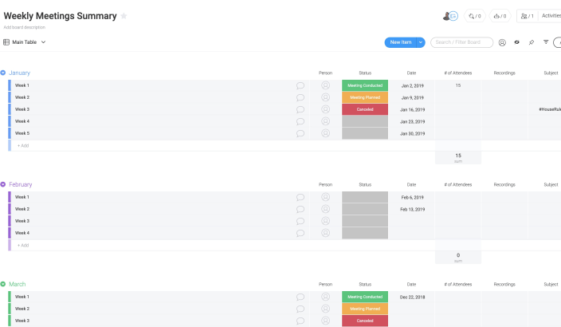Click Add board description
The image size is (561, 327).
pos(25,27)
